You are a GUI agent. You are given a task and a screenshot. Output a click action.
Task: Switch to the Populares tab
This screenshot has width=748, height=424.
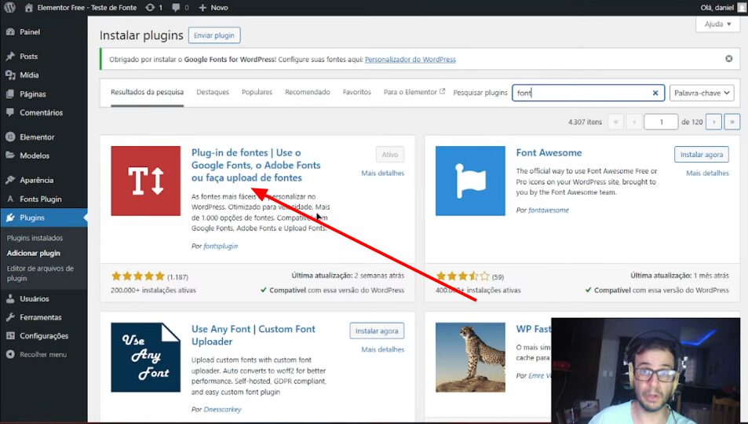point(257,93)
